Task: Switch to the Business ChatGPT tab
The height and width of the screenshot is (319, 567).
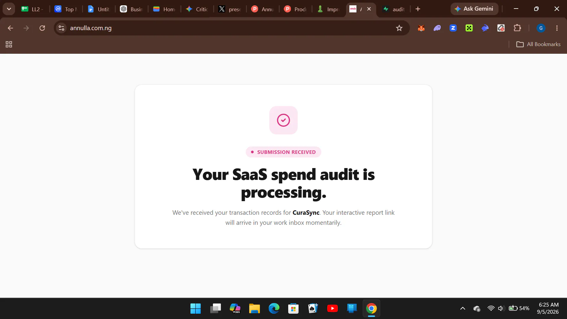Action: 132,9
